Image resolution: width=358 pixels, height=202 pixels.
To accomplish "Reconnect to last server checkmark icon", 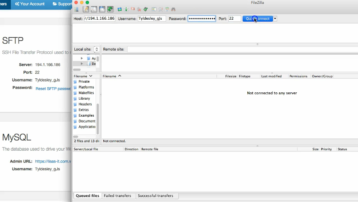I will pos(146,9).
